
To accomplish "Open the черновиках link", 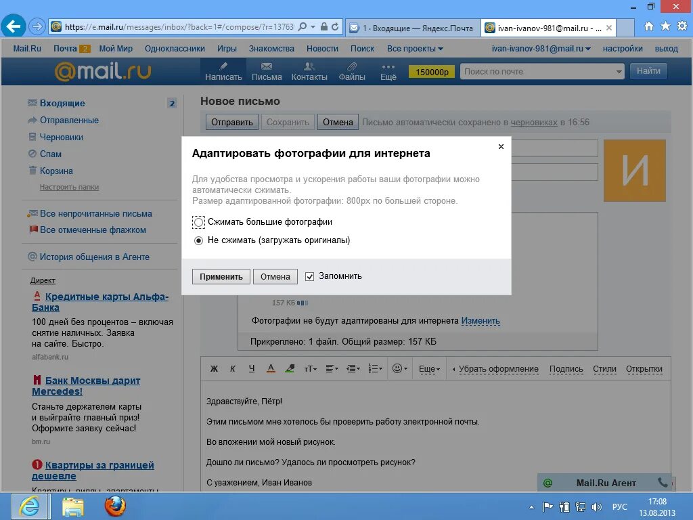I will 534,122.
